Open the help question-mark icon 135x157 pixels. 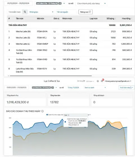pyautogui.click(x=98, y=81)
